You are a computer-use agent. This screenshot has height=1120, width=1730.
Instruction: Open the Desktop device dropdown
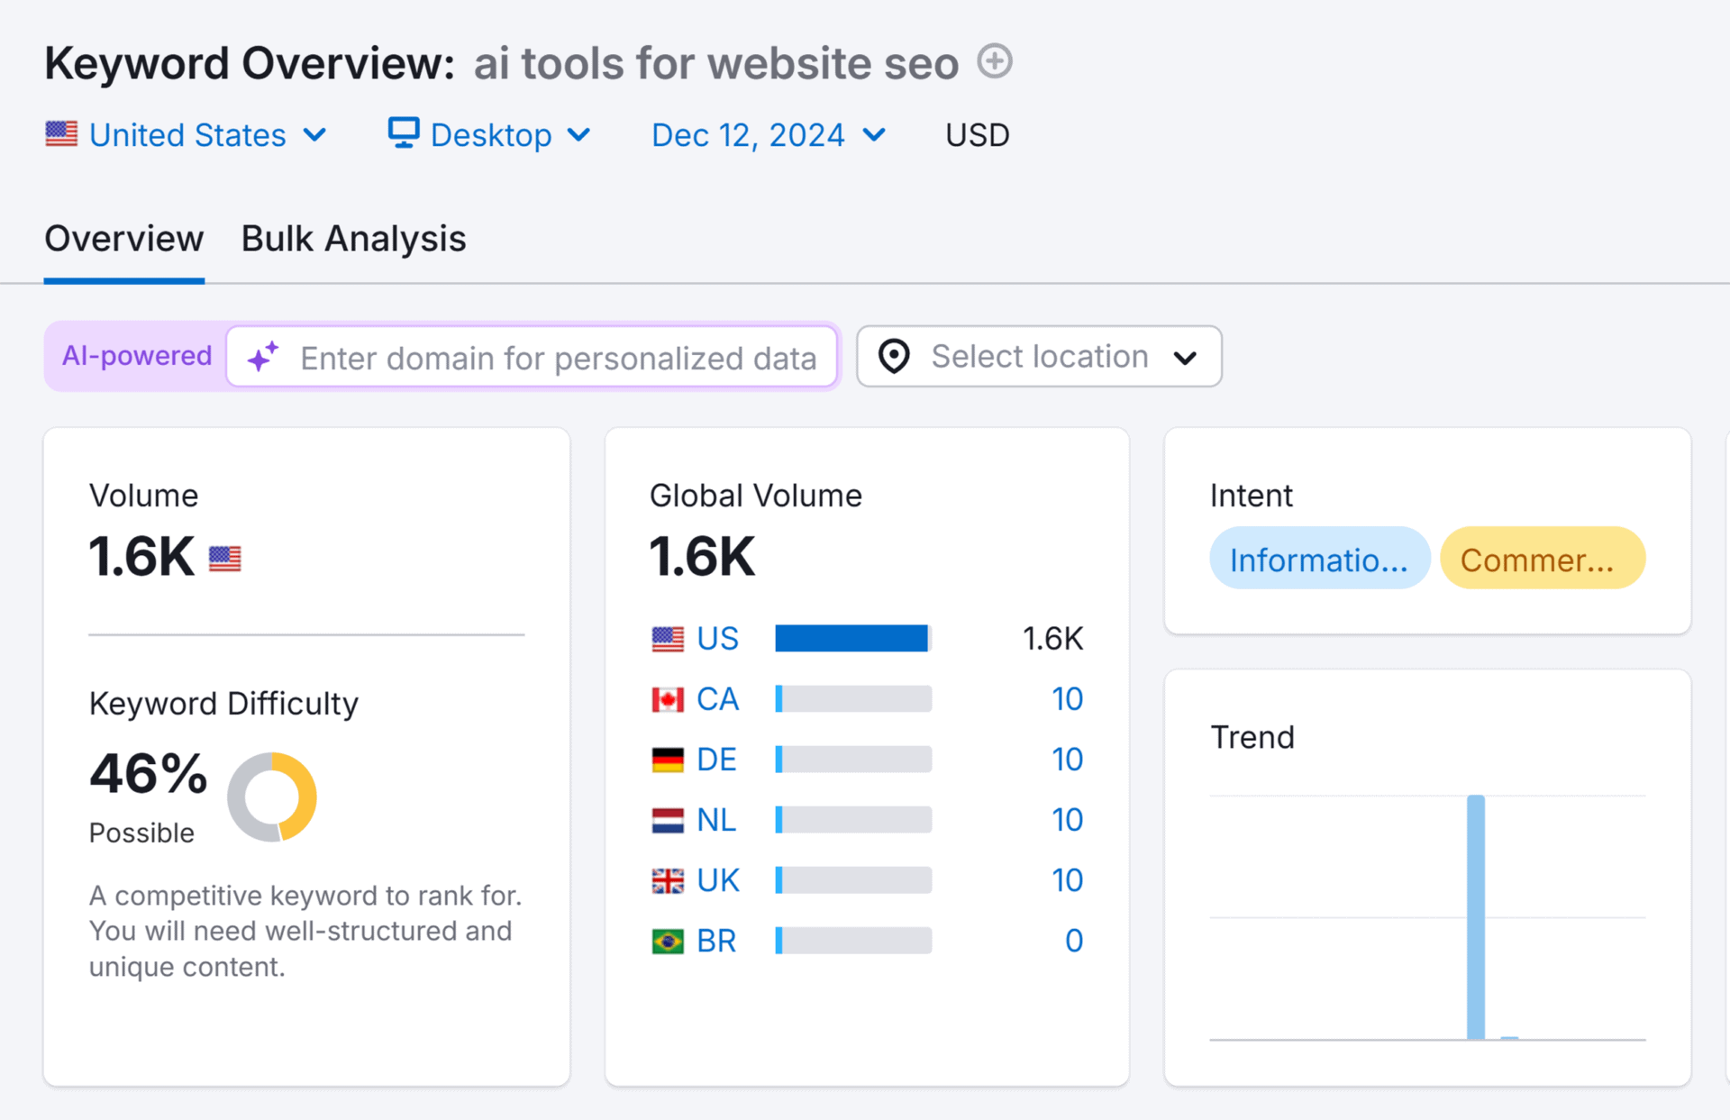491,134
